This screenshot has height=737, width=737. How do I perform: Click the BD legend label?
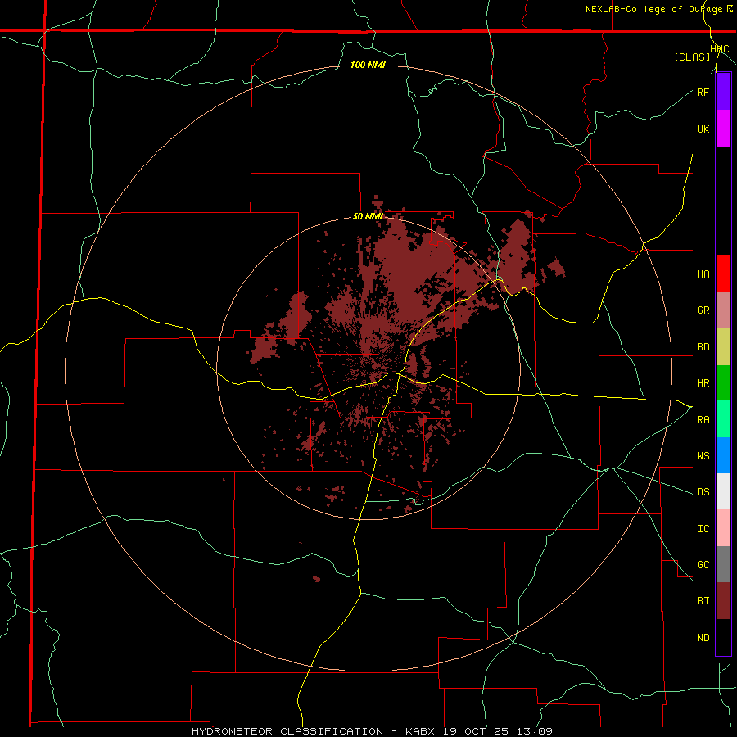tap(703, 347)
